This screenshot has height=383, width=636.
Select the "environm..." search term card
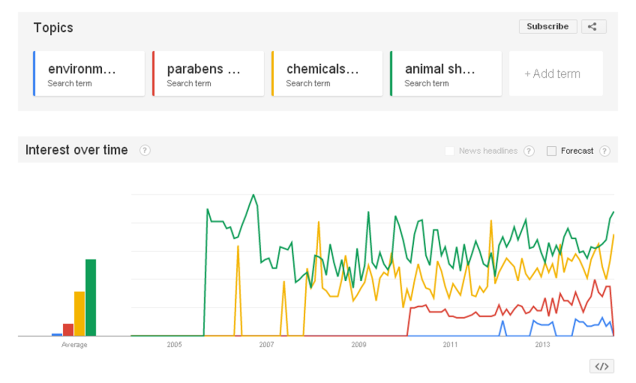pos(88,73)
